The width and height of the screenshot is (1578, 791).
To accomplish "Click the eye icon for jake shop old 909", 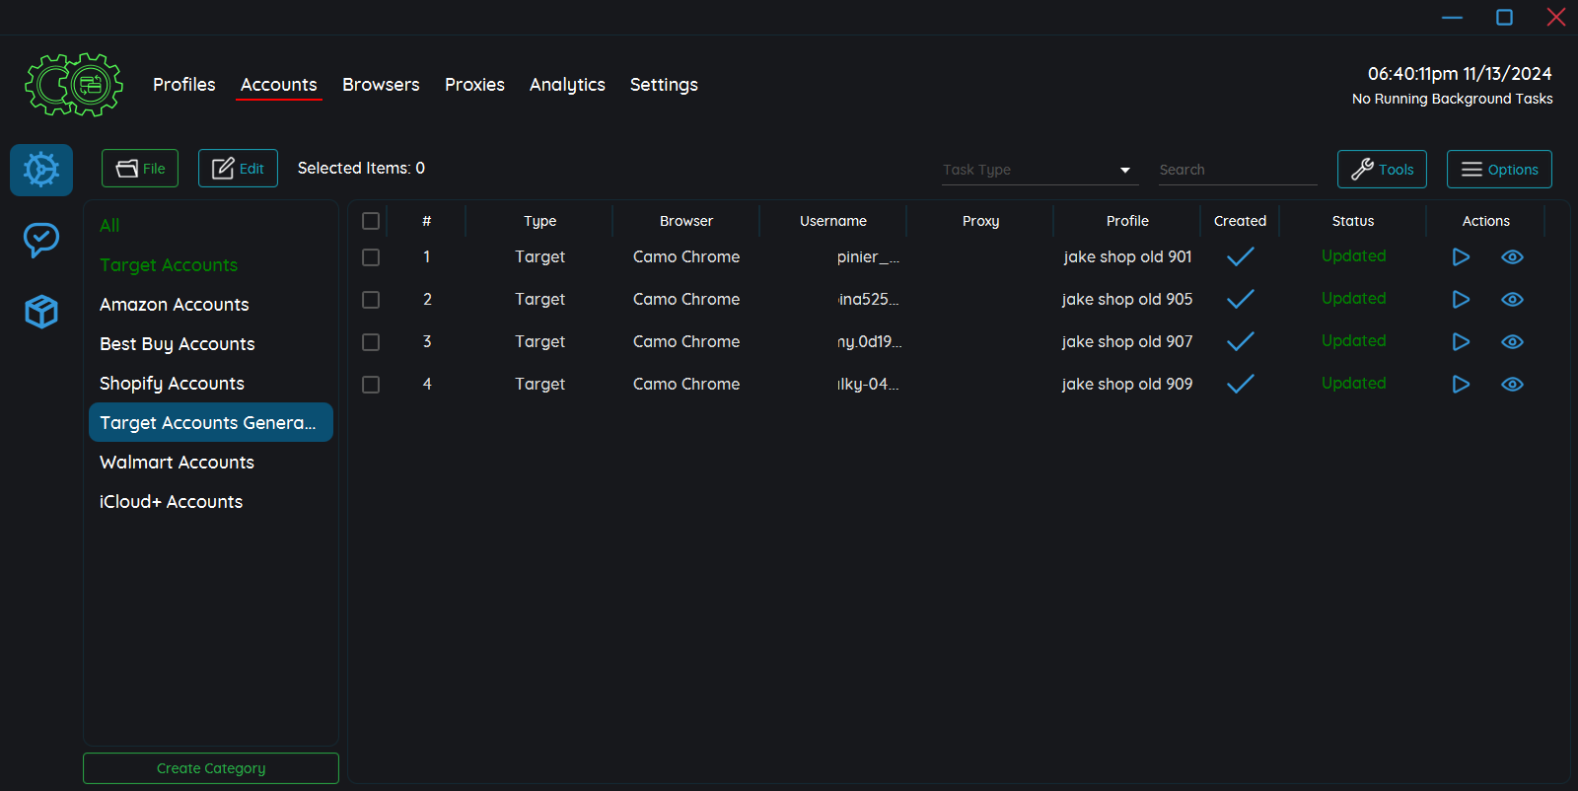I will (x=1512, y=385).
